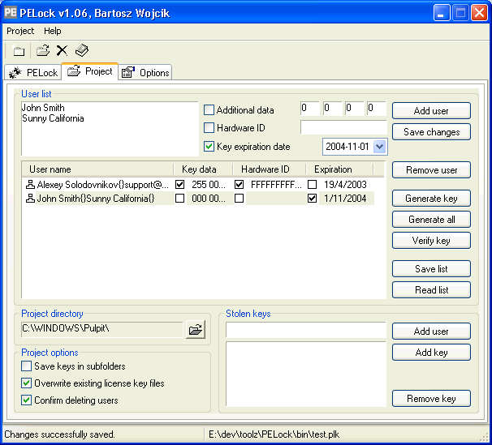Open the Project menu
This screenshot has width=492, height=445.
(x=20, y=31)
